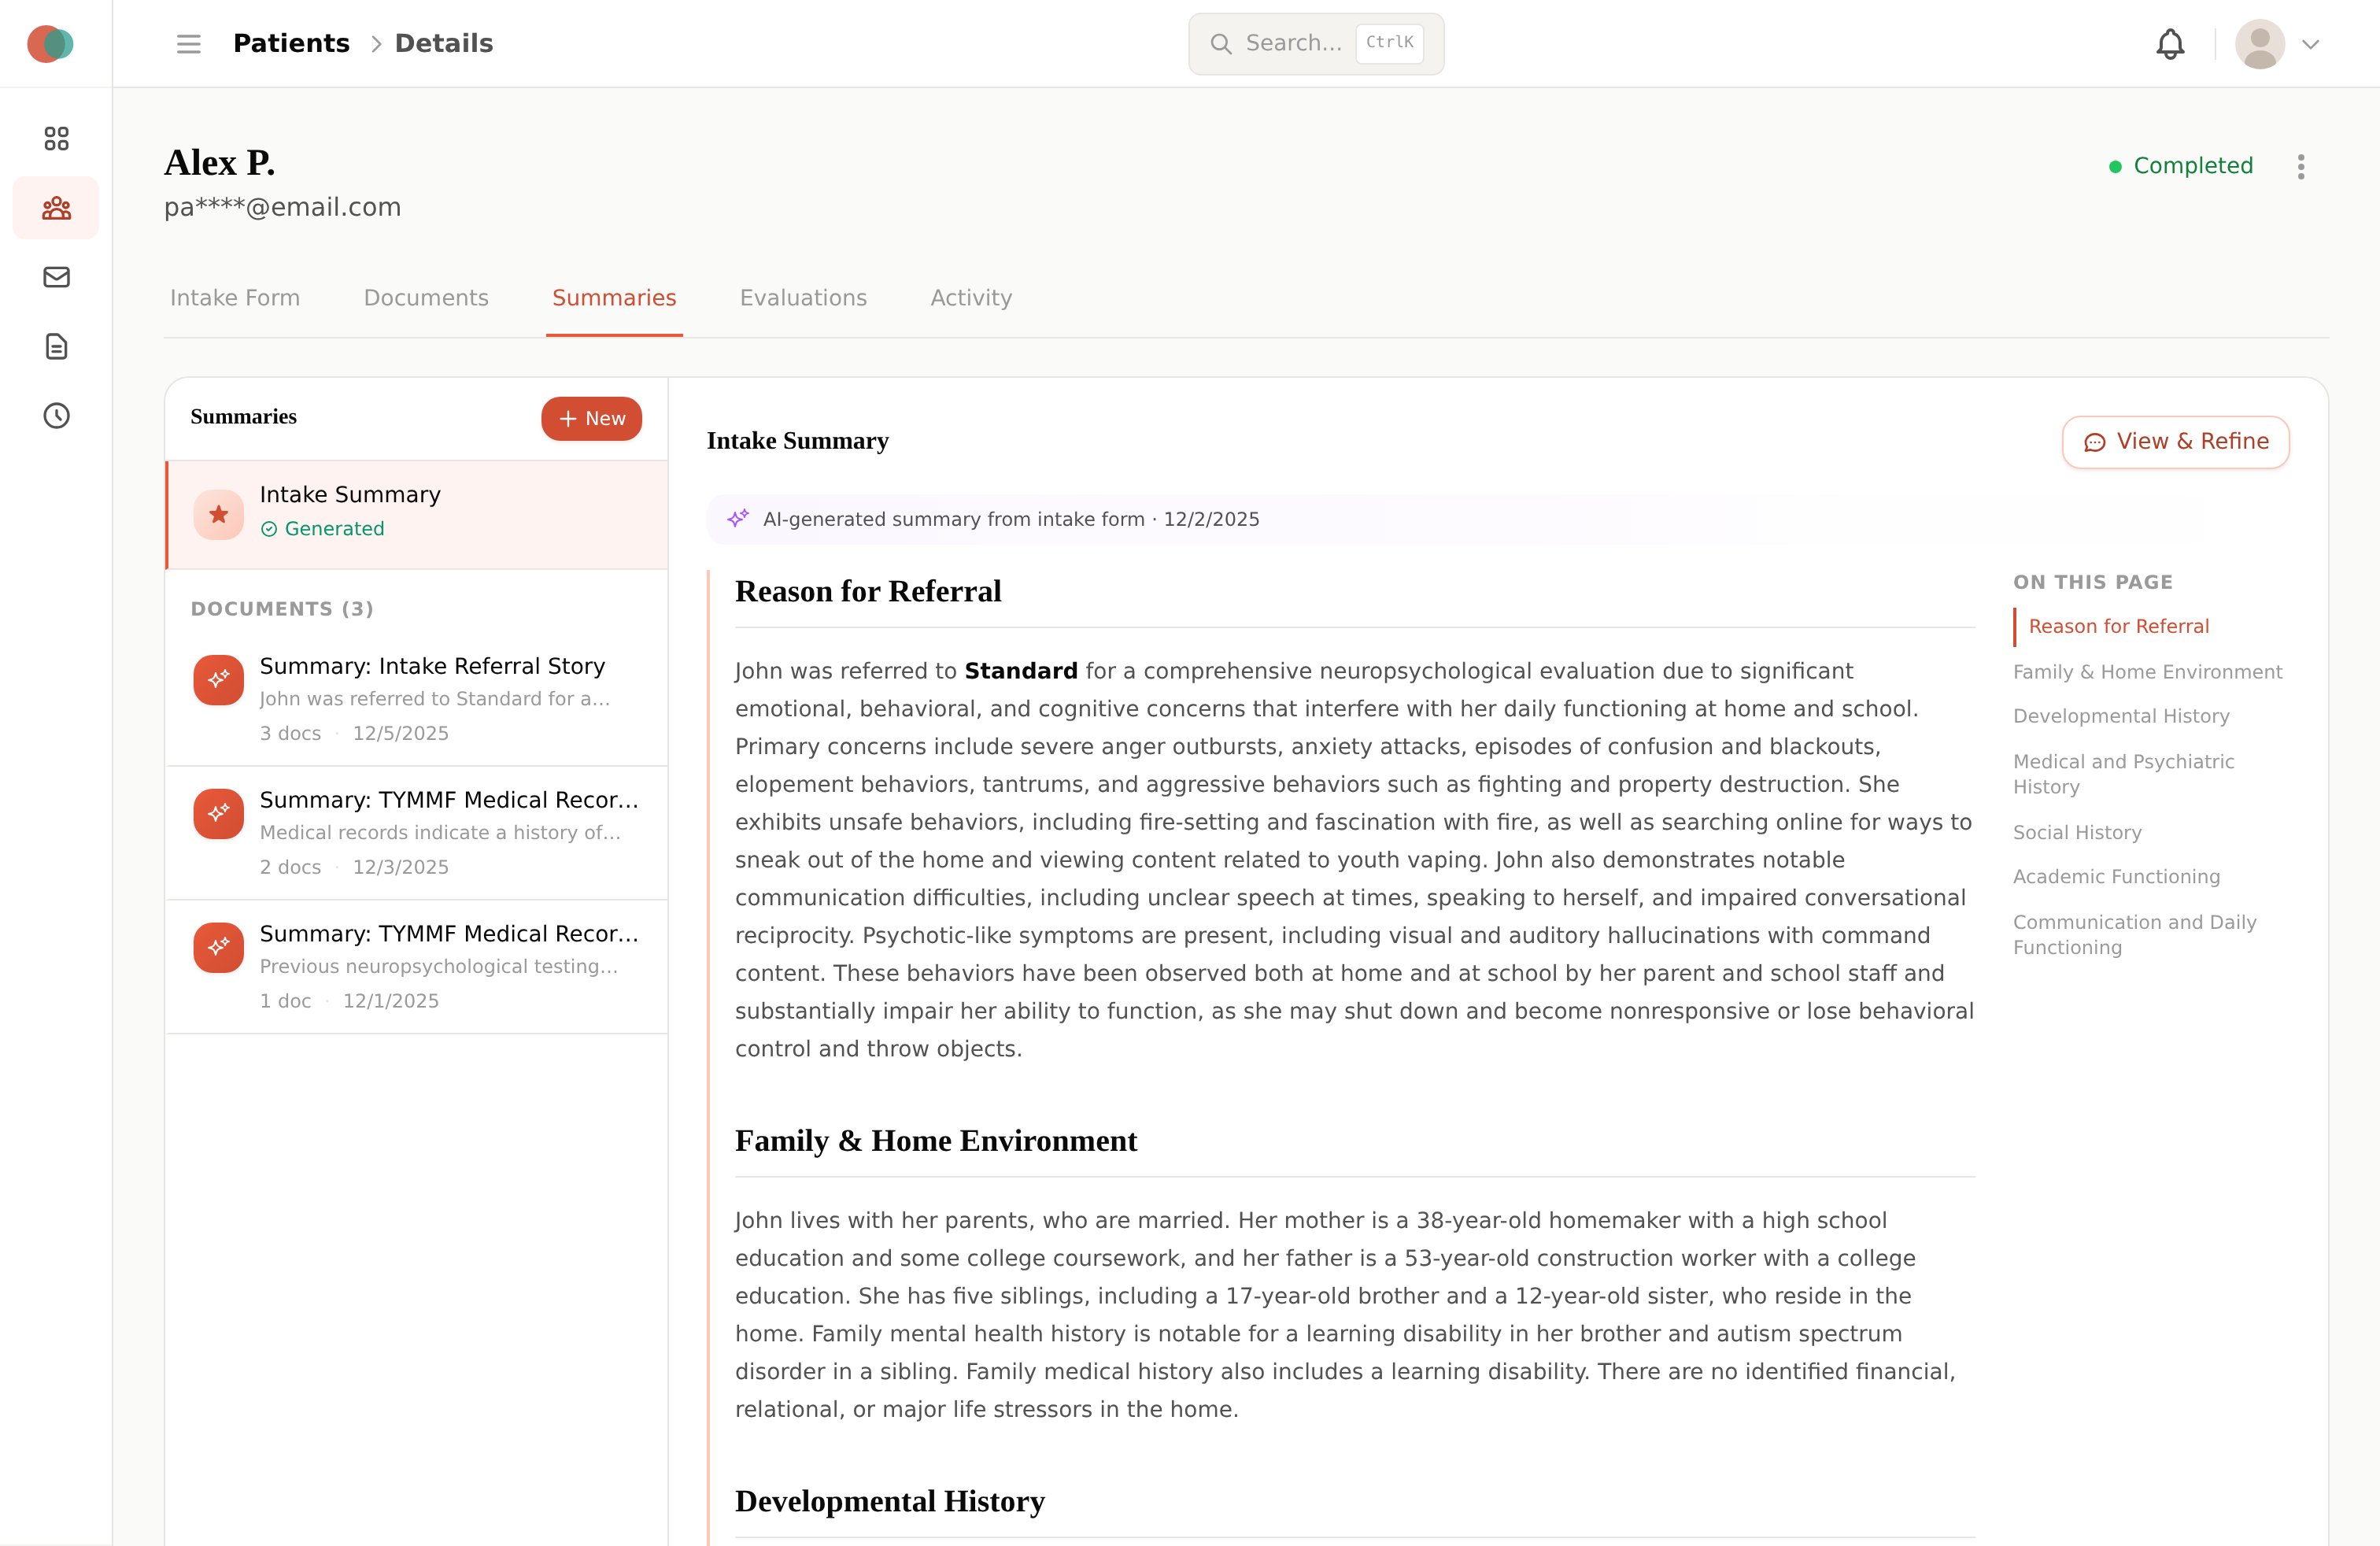Click the Patients people icon in sidebar

pos(56,208)
